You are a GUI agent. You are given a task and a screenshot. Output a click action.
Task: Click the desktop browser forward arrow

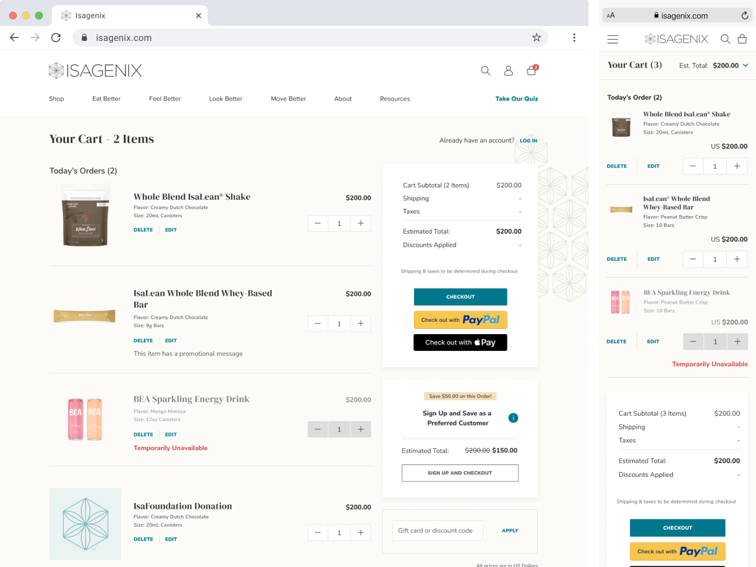34,38
